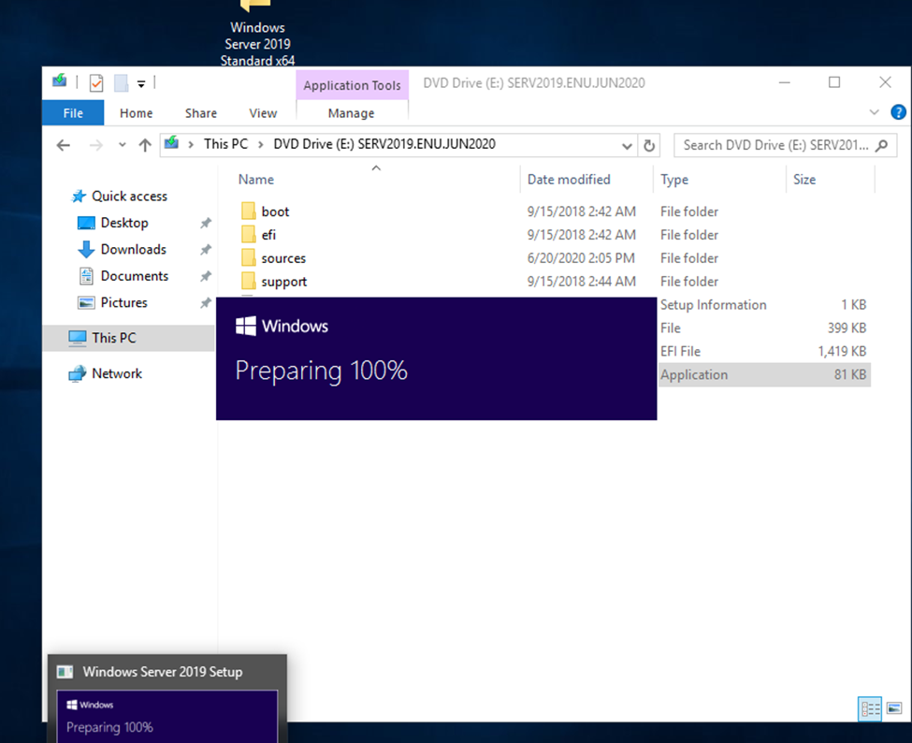Click the Search DVD Drive box
Screen dimensions: 912x743
click(x=774, y=145)
